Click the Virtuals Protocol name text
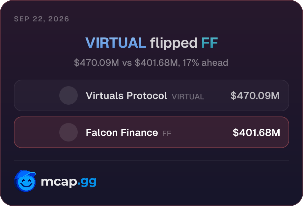Image resolution: width=303 pixels, height=206 pixels. pos(126,95)
